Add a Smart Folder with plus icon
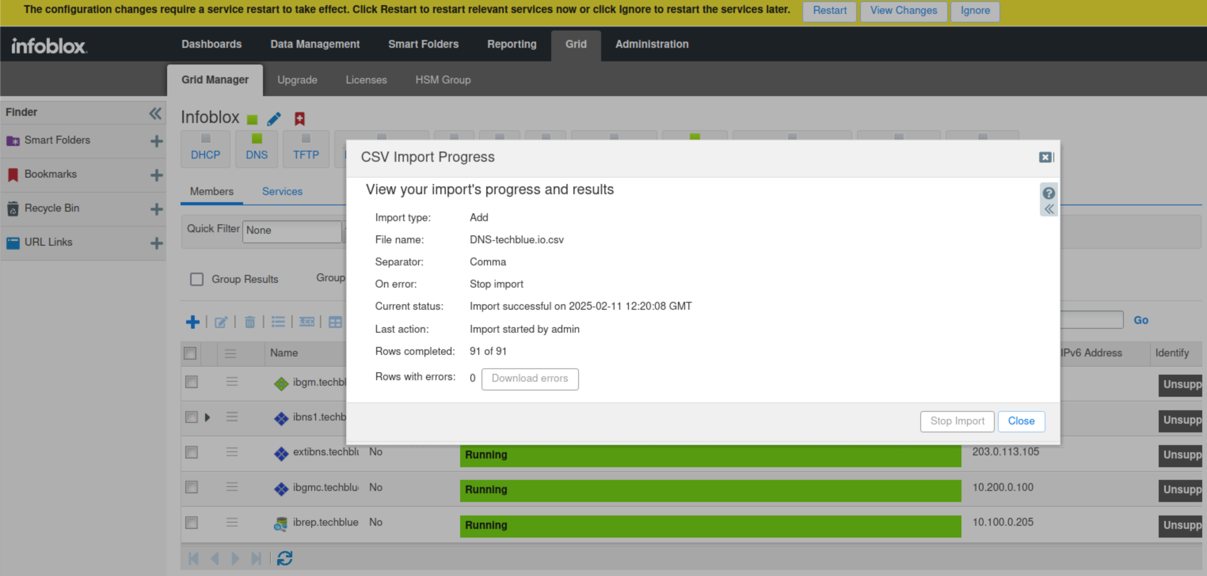This screenshot has width=1207, height=576. (156, 141)
